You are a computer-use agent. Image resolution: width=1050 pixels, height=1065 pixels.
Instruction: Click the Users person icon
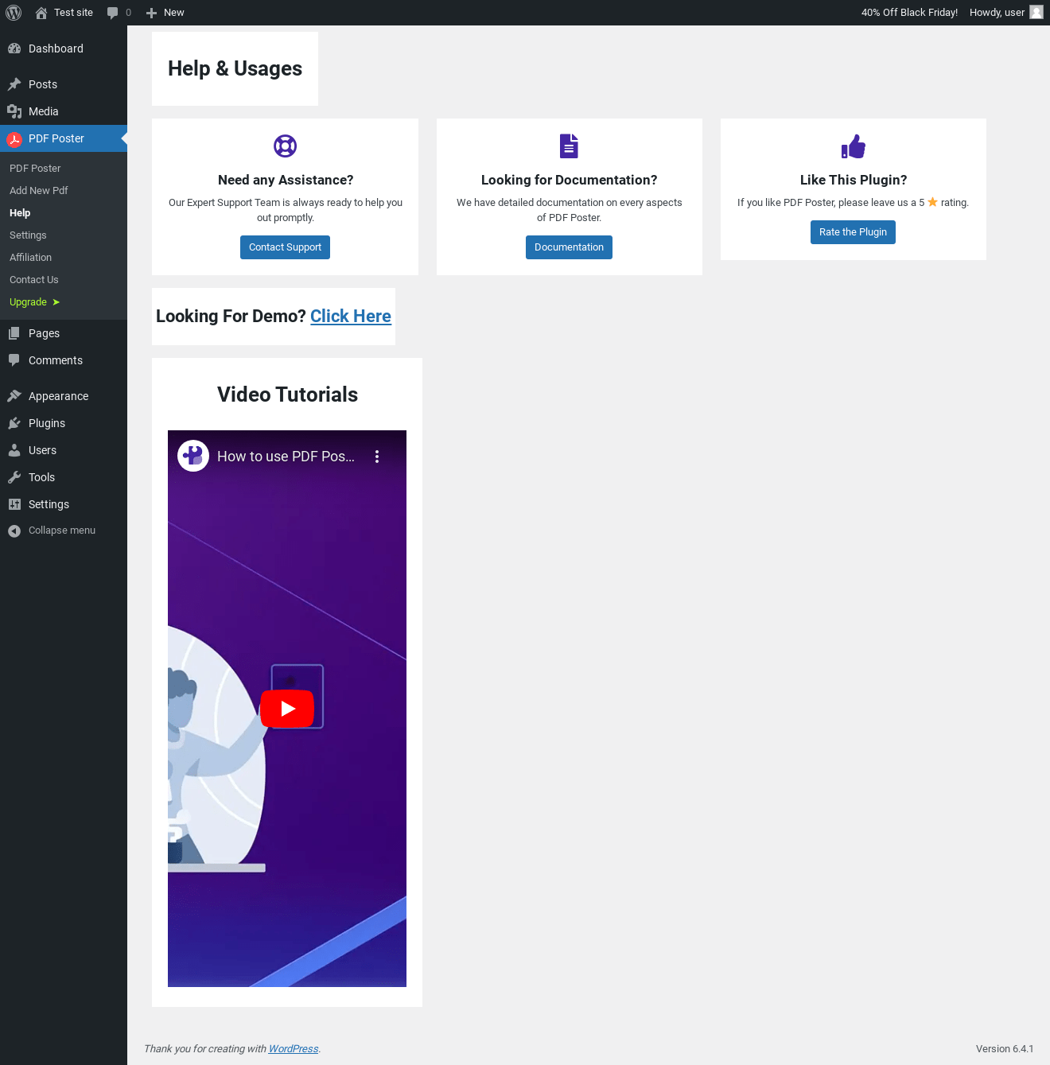tap(14, 450)
